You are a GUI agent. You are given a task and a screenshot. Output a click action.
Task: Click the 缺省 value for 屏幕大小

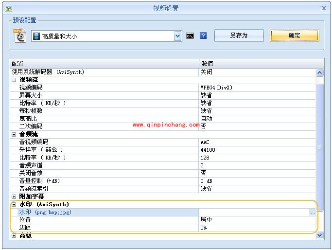point(206,95)
